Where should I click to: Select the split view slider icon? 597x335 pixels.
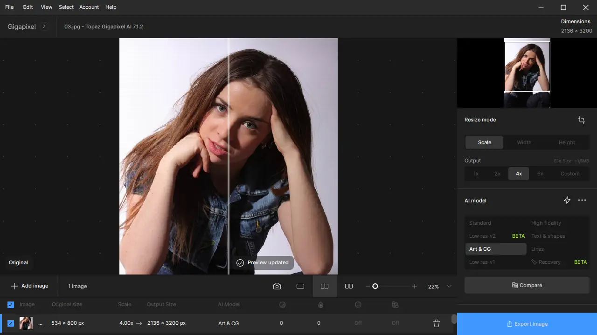(x=325, y=286)
